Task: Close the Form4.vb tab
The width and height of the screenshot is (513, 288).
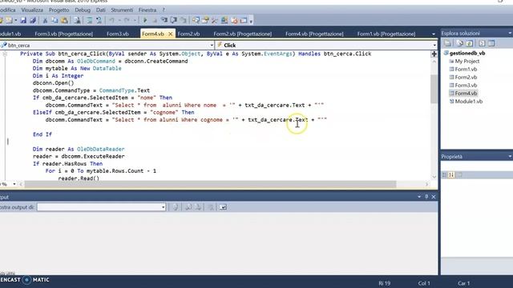Action: point(171,34)
